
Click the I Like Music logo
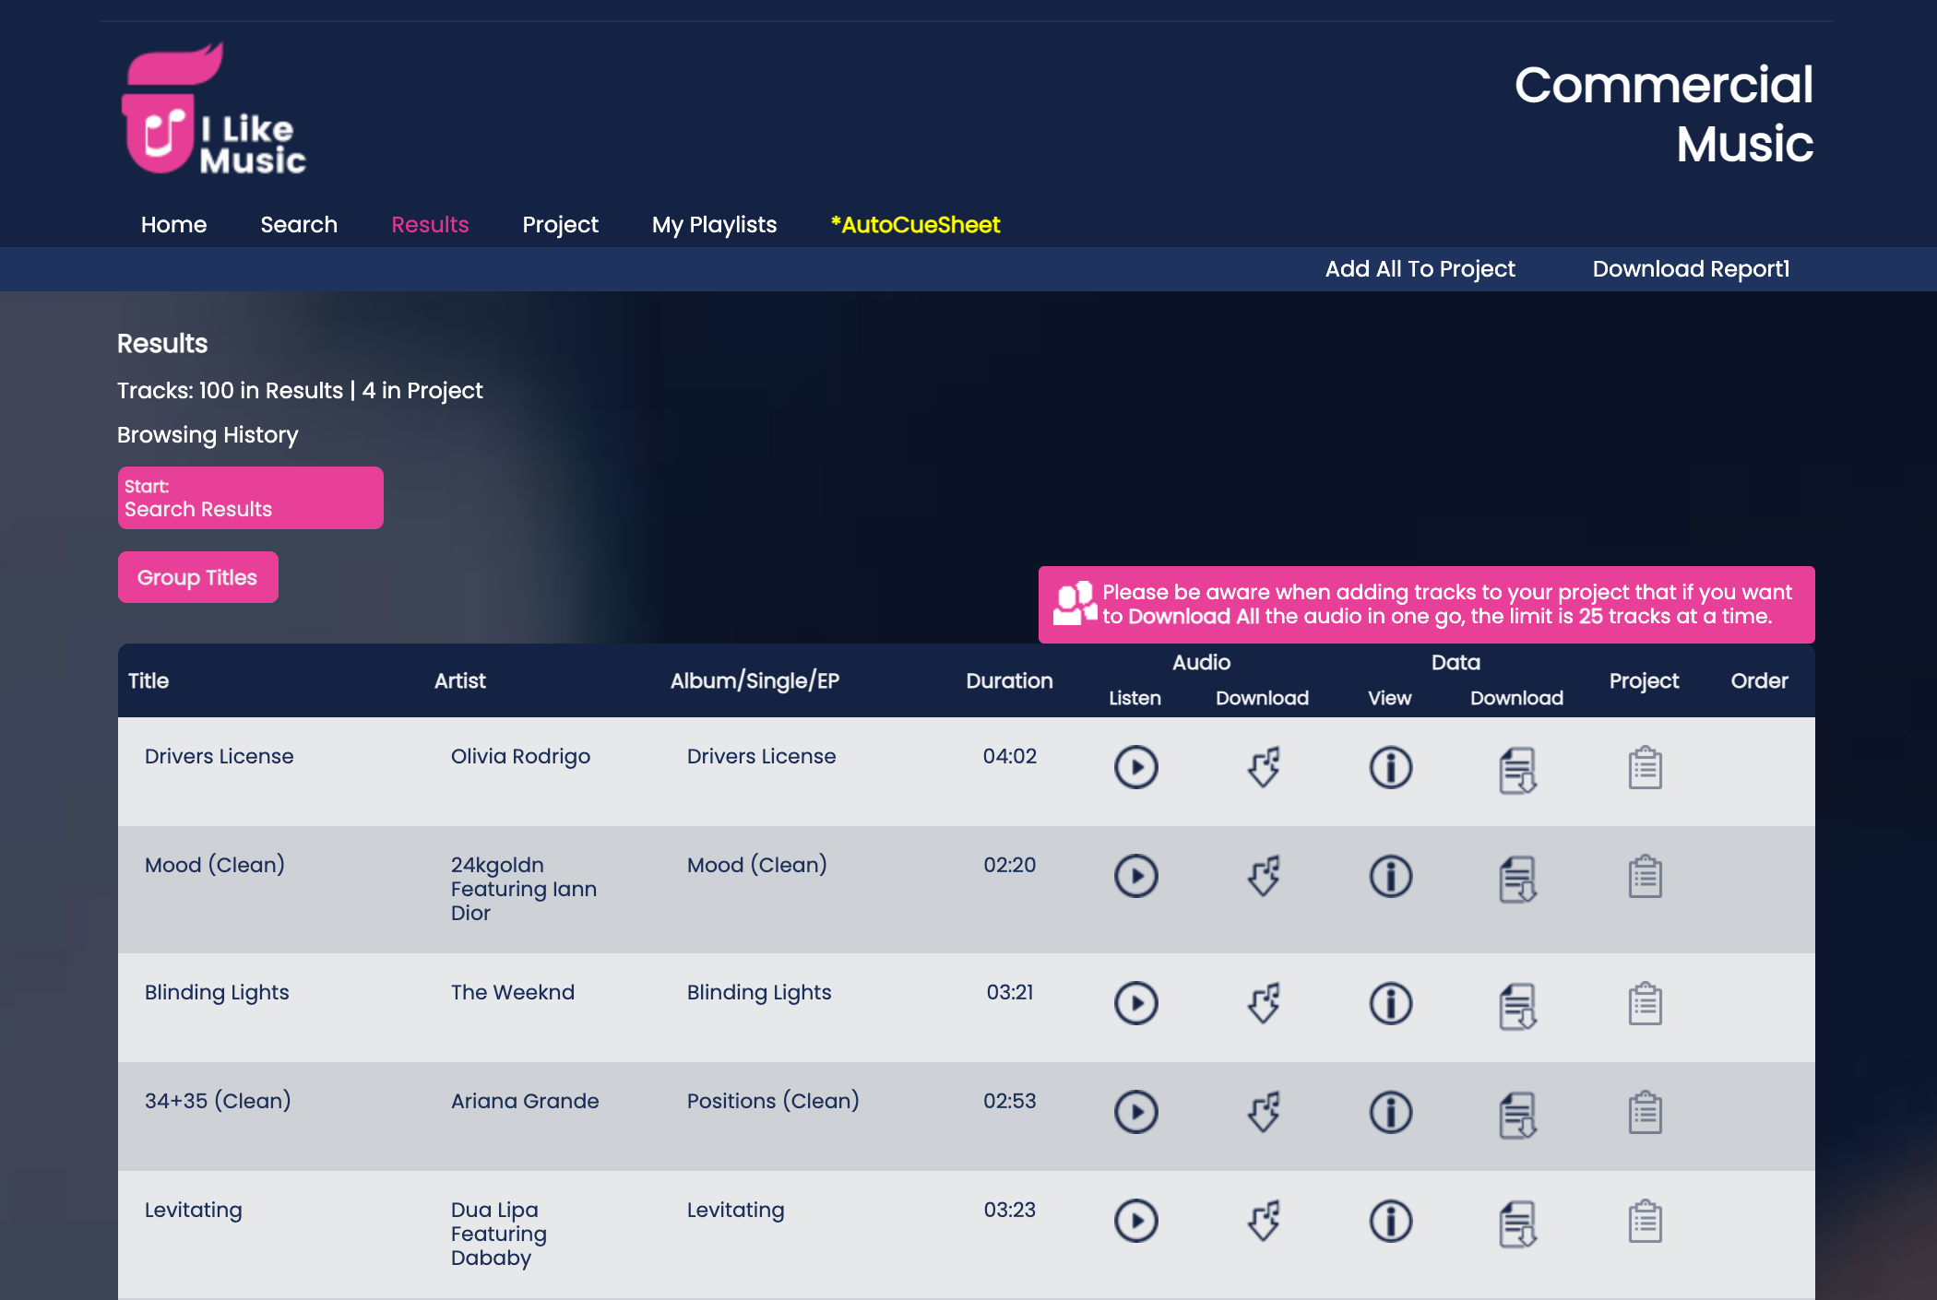point(214,111)
